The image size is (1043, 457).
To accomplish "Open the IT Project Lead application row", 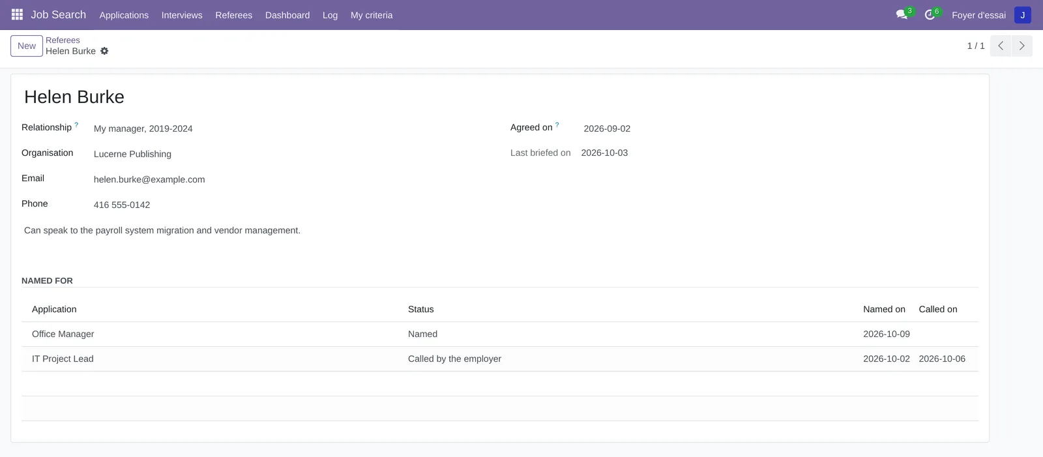I will click(x=500, y=359).
